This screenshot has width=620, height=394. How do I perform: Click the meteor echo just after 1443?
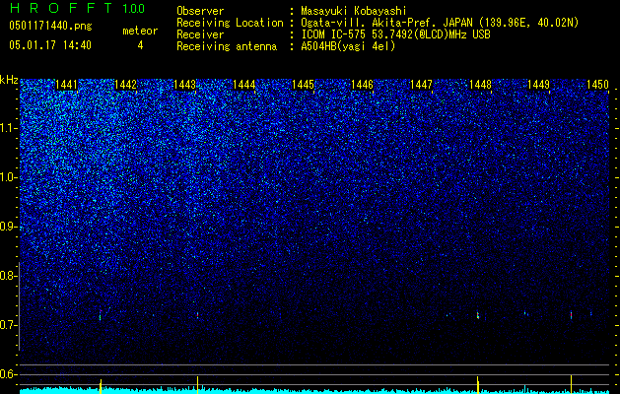point(197,315)
